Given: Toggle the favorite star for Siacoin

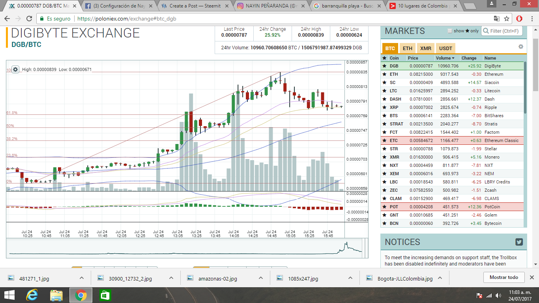Looking at the screenshot, I should 384,82.
